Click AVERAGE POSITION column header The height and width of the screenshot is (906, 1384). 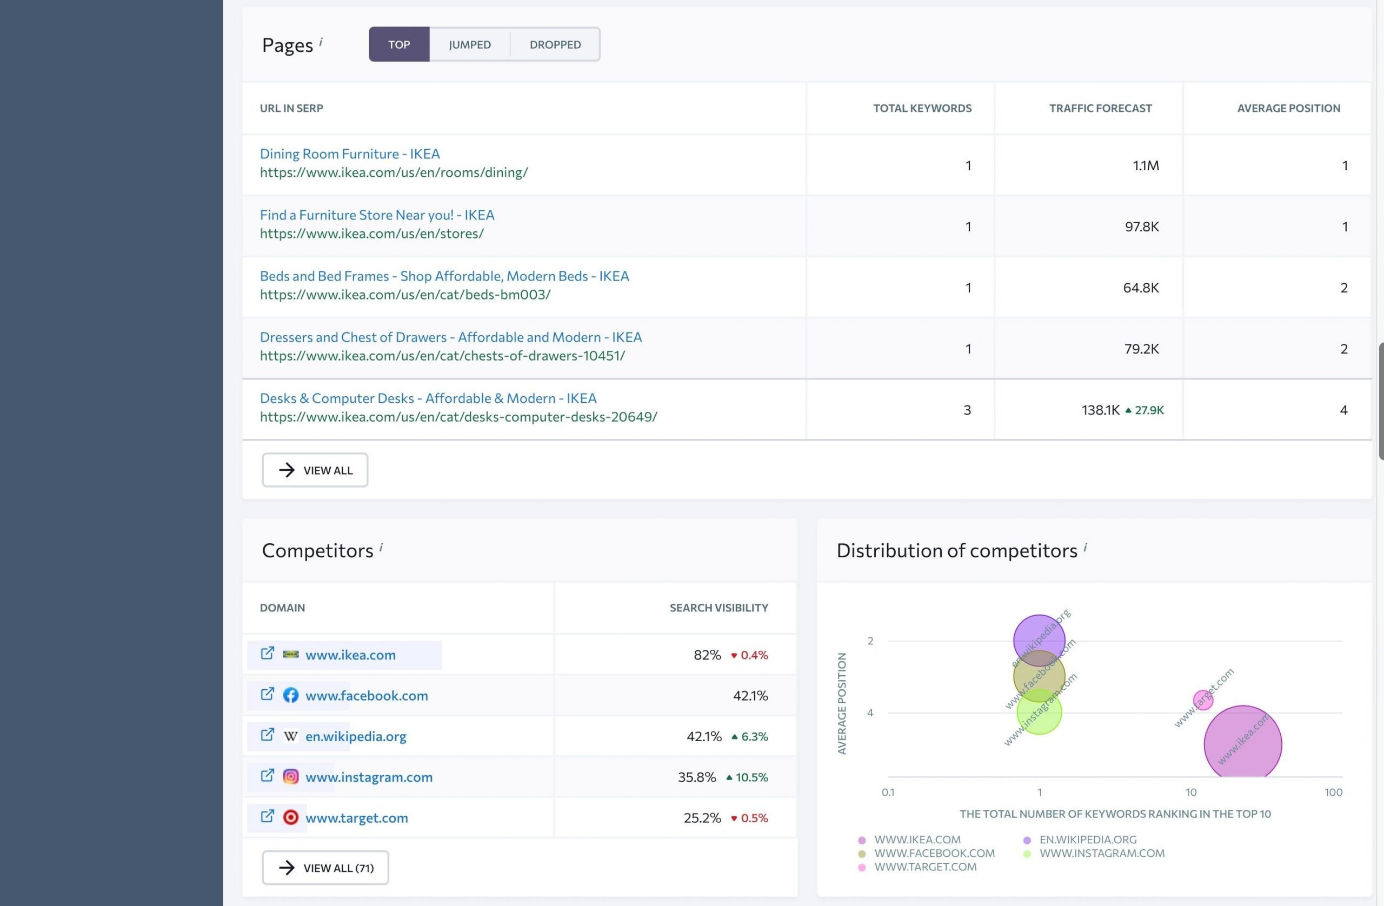(x=1289, y=108)
